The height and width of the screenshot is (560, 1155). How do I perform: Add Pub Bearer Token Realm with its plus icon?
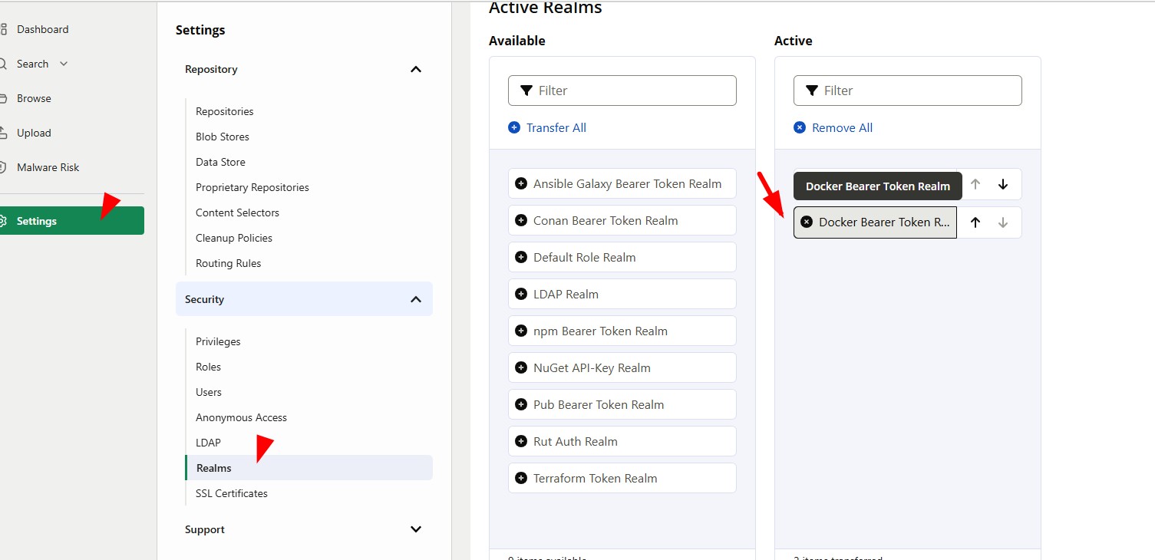(521, 405)
